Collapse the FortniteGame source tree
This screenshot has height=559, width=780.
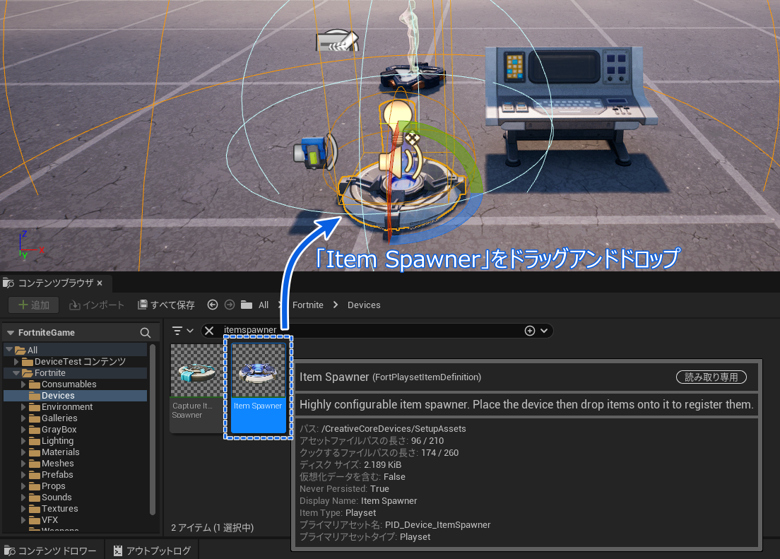(9, 332)
